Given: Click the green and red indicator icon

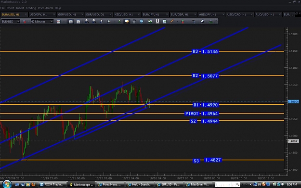Looking at the screenshot, I should [x=183, y=21].
